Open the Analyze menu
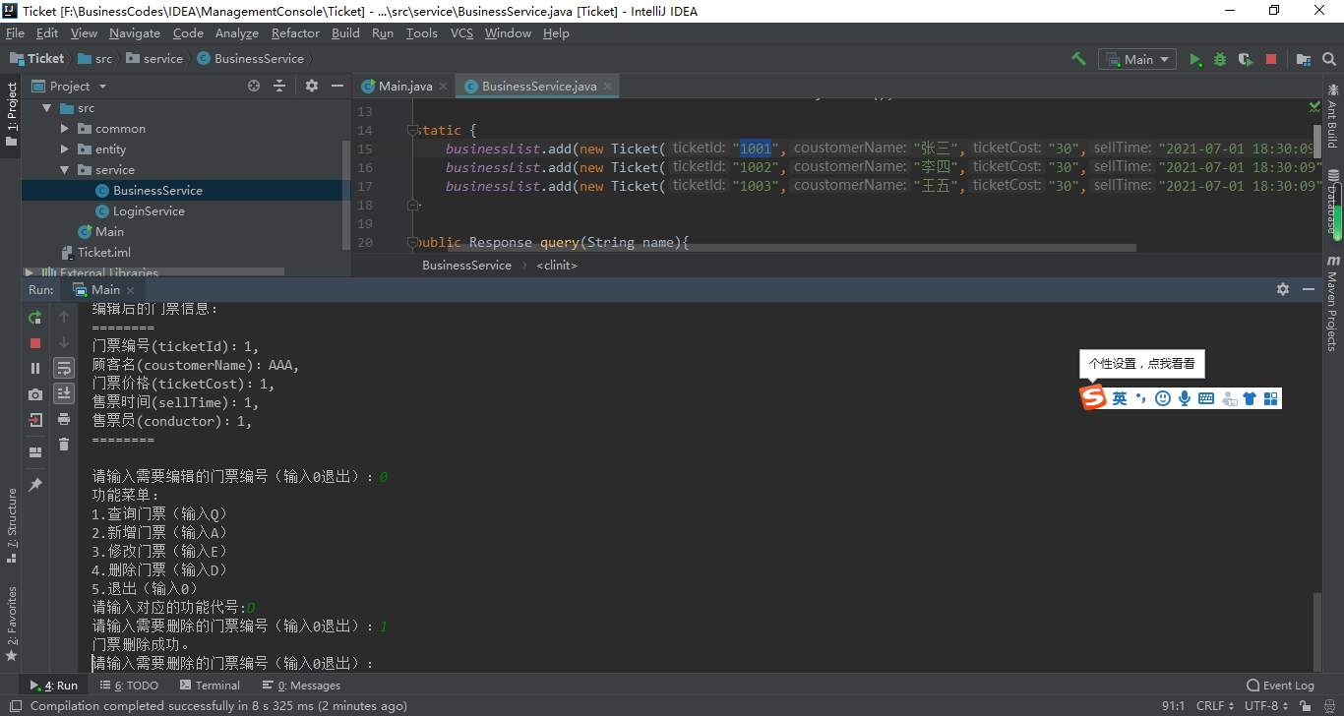 click(x=236, y=32)
